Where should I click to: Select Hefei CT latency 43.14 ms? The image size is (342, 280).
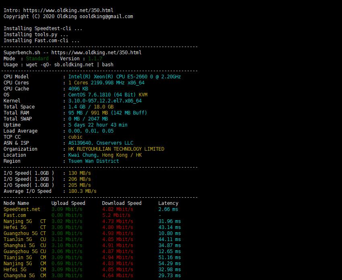(169, 227)
